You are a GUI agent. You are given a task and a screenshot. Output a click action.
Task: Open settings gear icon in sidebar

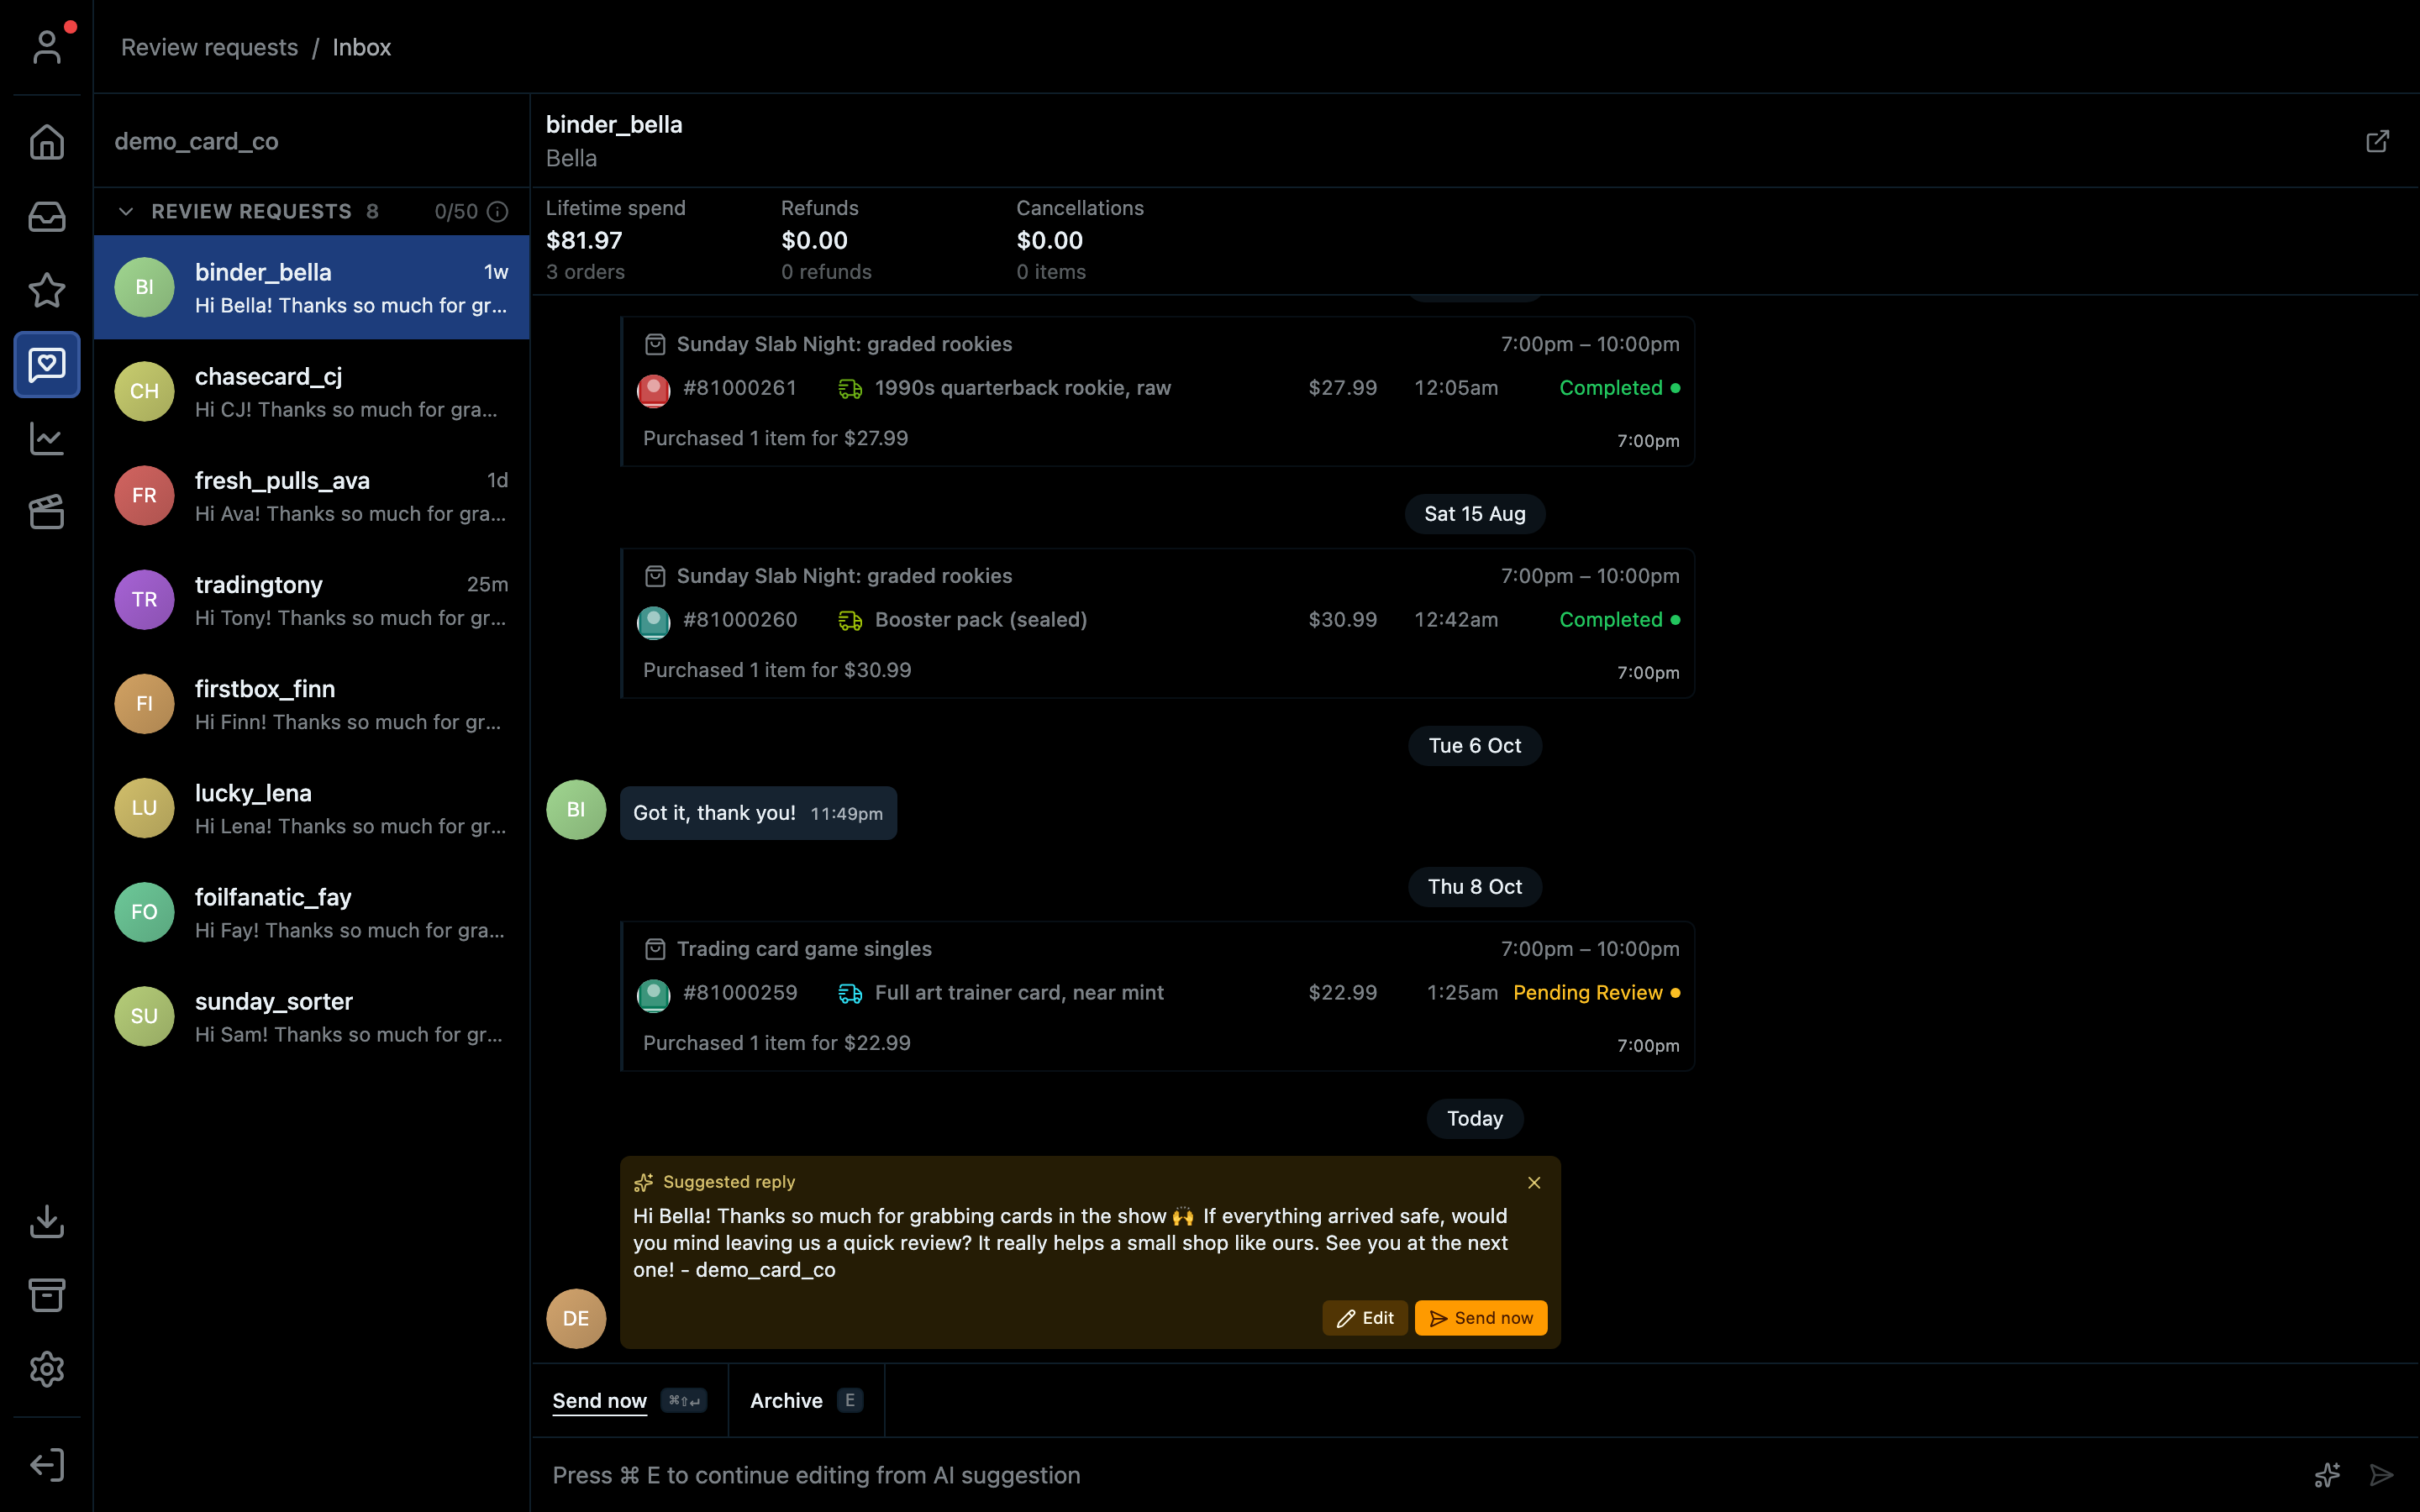coord(47,1369)
